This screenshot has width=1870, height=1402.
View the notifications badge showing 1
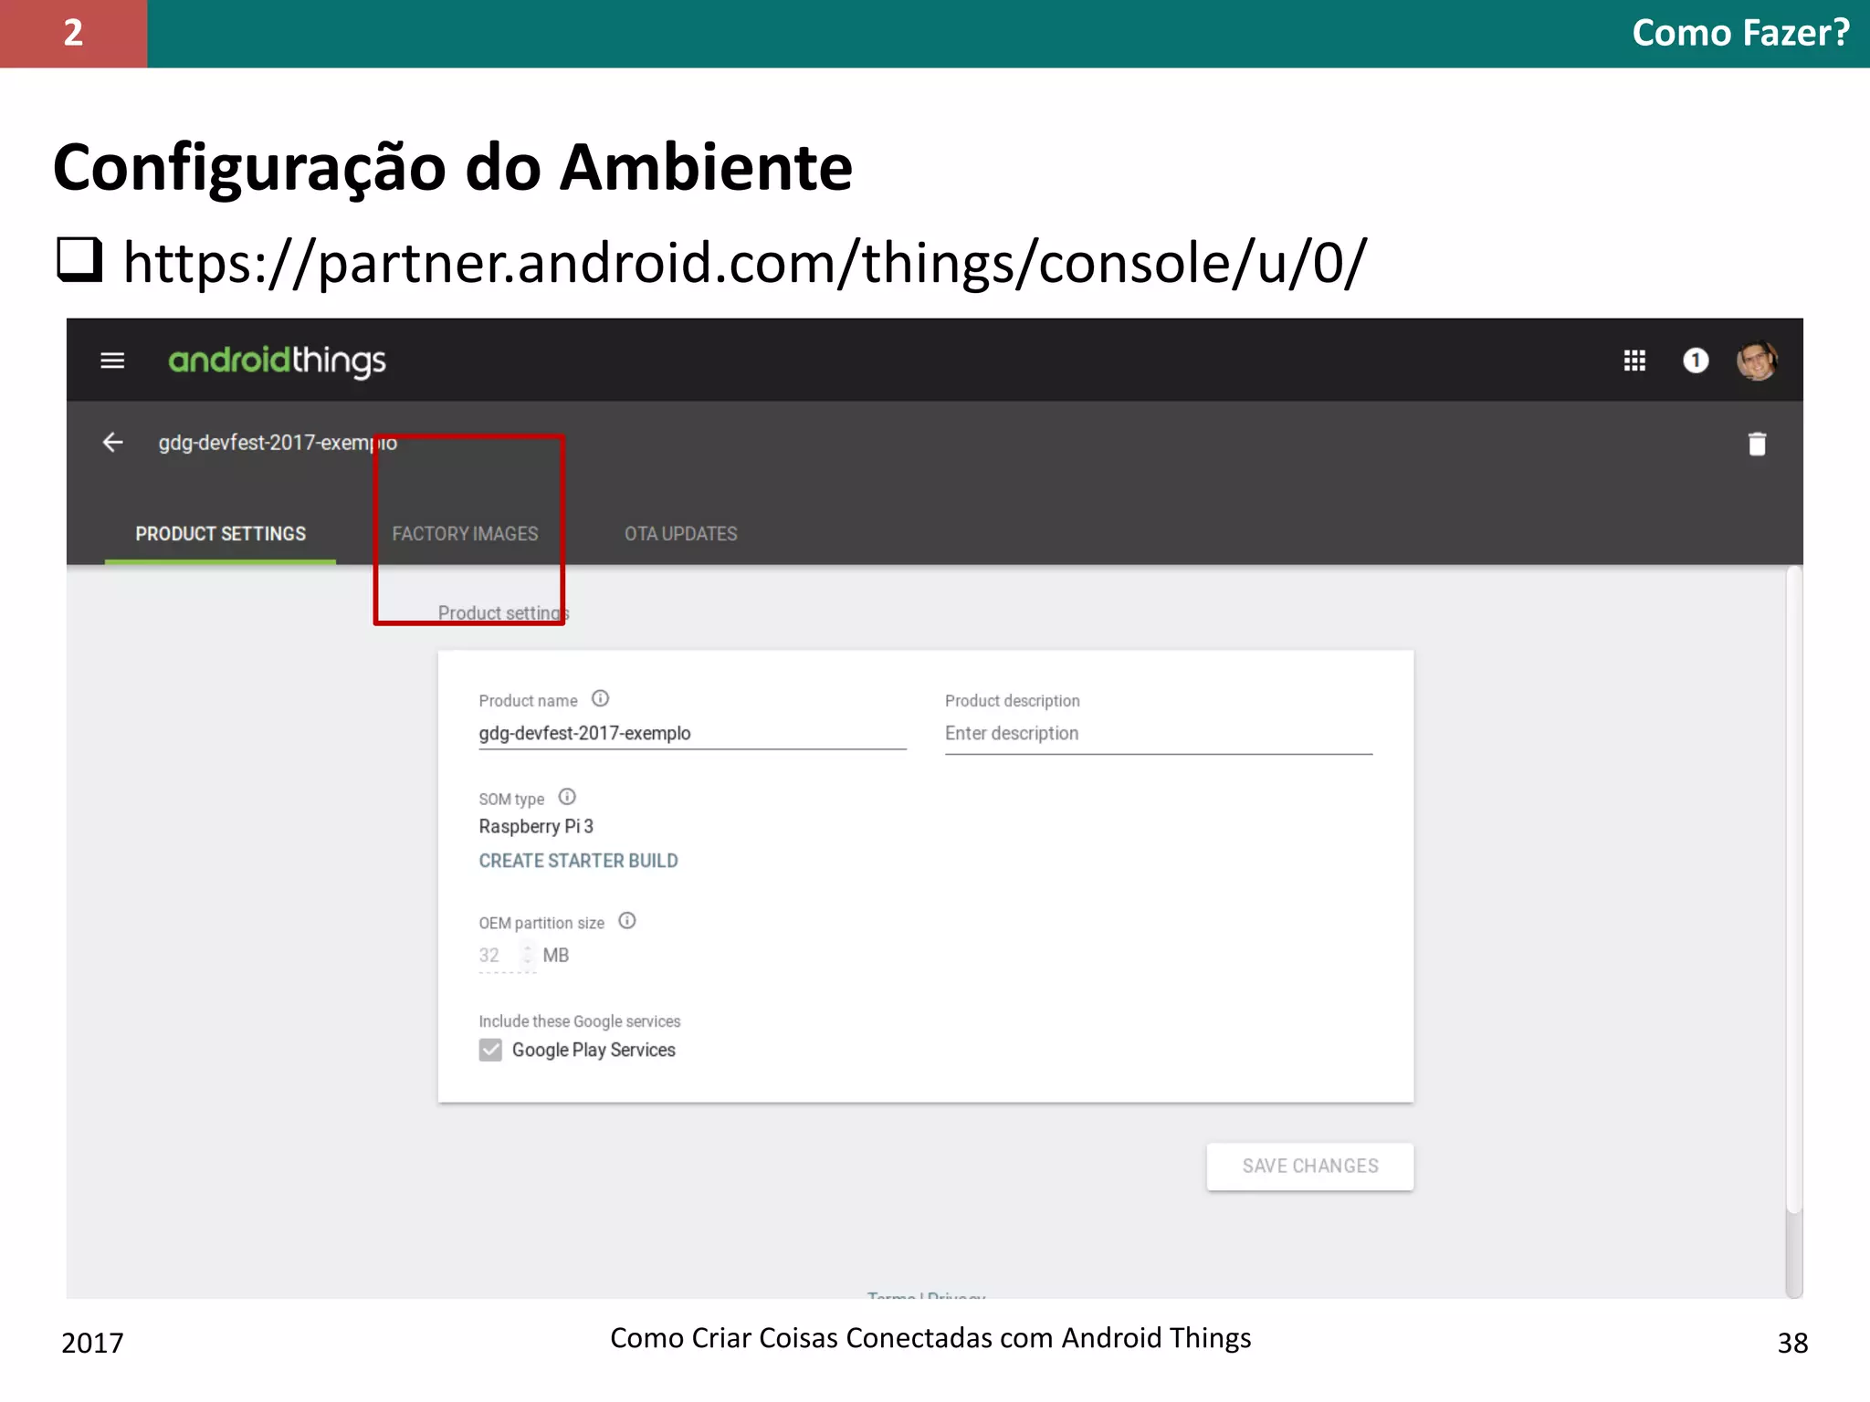(1696, 361)
